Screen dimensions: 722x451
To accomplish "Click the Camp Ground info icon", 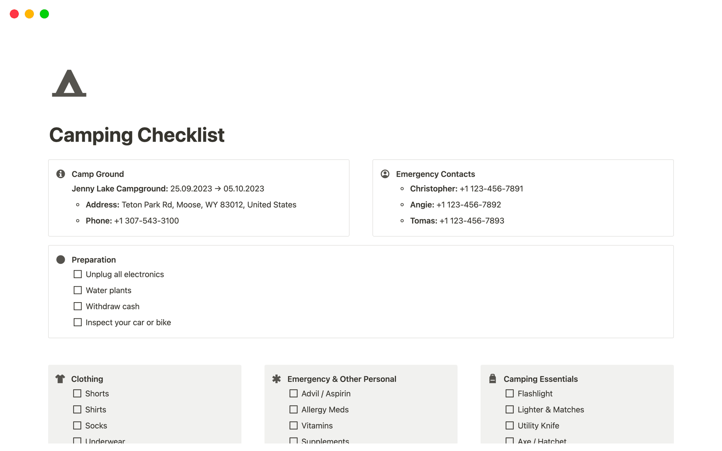I will [x=61, y=174].
